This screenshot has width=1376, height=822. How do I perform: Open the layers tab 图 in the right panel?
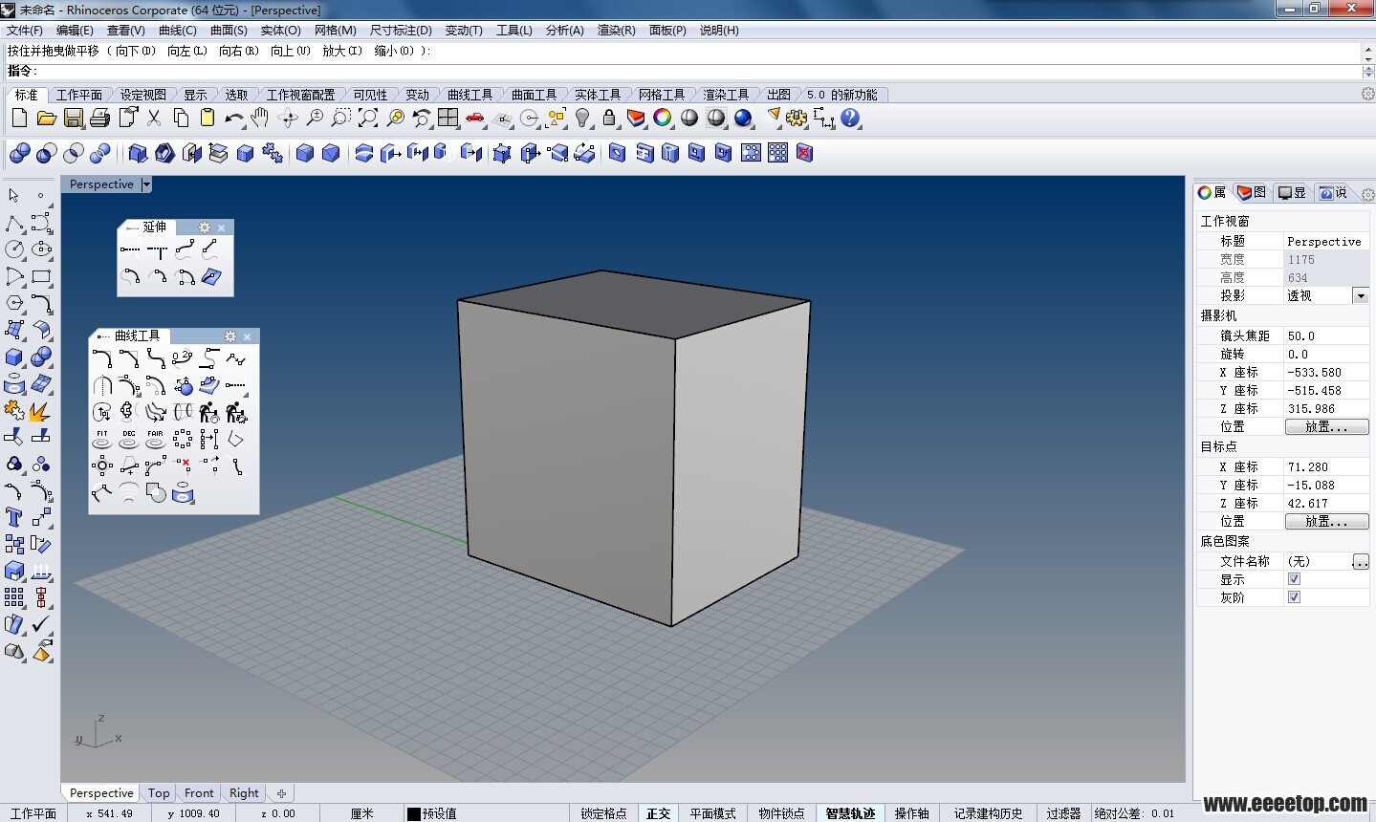[1252, 193]
